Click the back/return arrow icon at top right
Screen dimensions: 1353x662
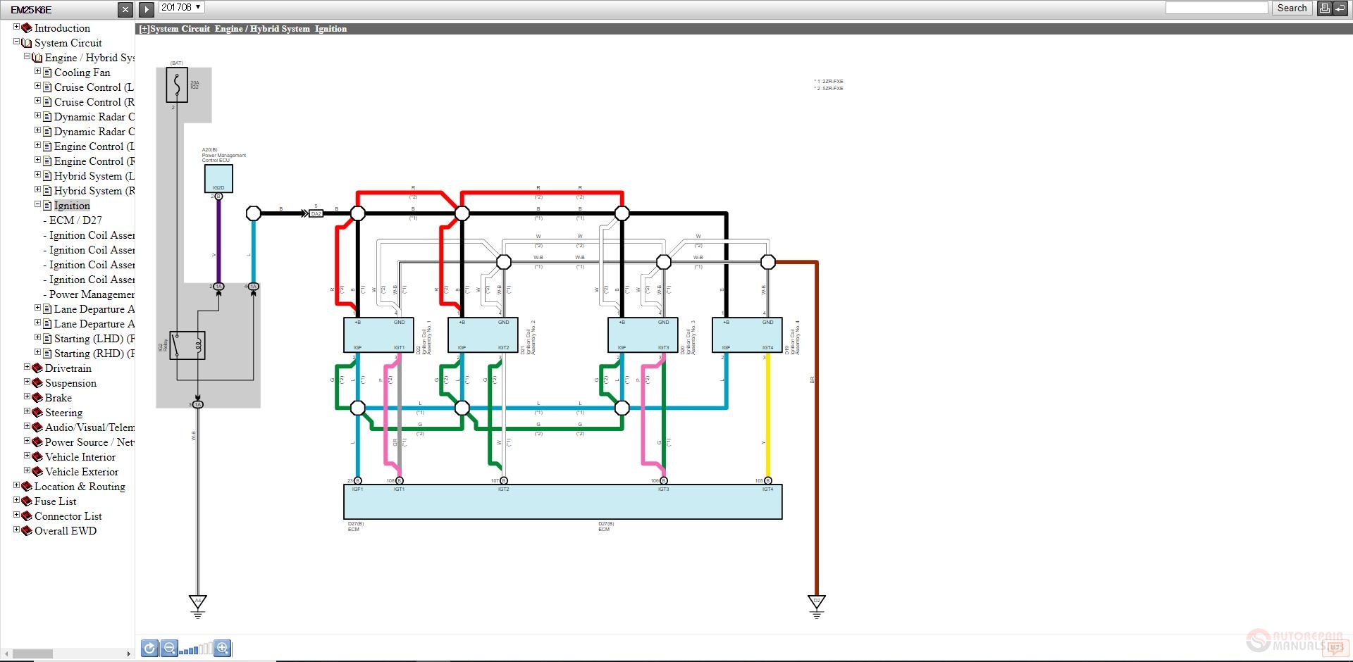click(x=1340, y=8)
